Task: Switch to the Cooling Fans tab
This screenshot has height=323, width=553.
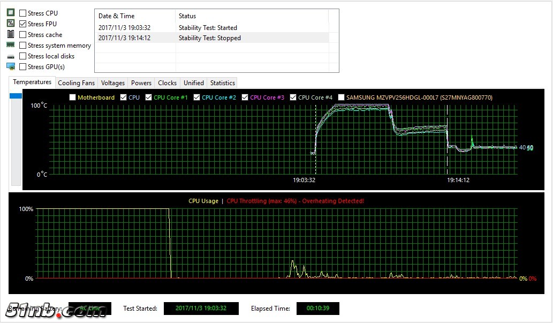Action: point(76,83)
